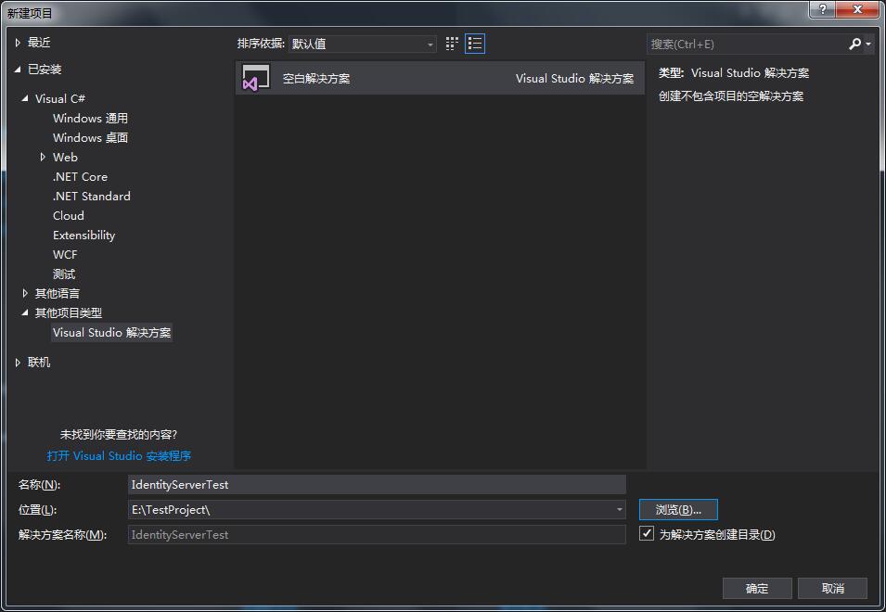Select .NET Core category
The height and width of the screenshot is (612, 886).
pos(80,177)
